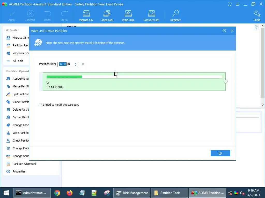The height and width of the screenshot is (198, 265).
Task: Expand advanced options double chevron
Action: coord(83,64)
